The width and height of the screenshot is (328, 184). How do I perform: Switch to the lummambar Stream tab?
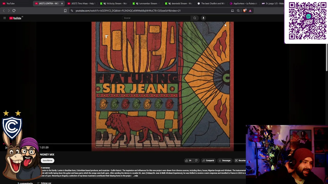[146, 3]
